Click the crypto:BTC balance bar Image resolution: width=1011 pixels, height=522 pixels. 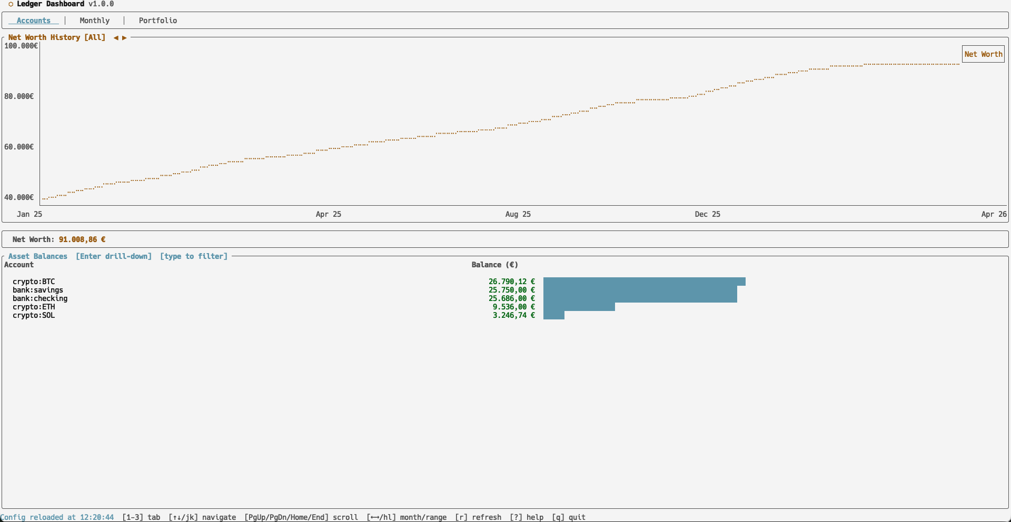pyautogui.click(x=644, y=282)
